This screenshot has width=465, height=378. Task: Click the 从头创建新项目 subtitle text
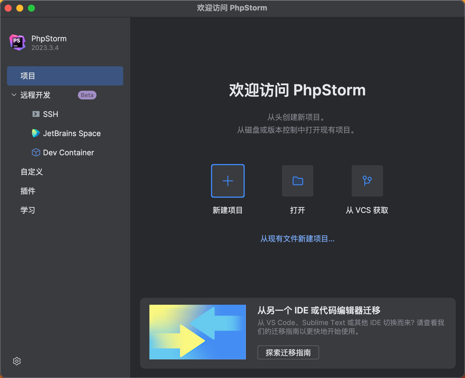[x=296, y=117]
